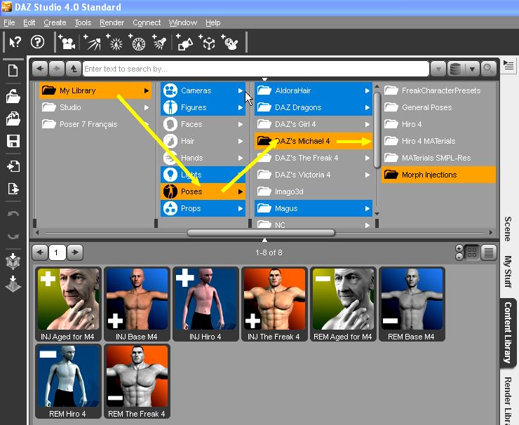Click the Undo arrow icon
This screenshot has width=519, height=425.
(13, 213)
